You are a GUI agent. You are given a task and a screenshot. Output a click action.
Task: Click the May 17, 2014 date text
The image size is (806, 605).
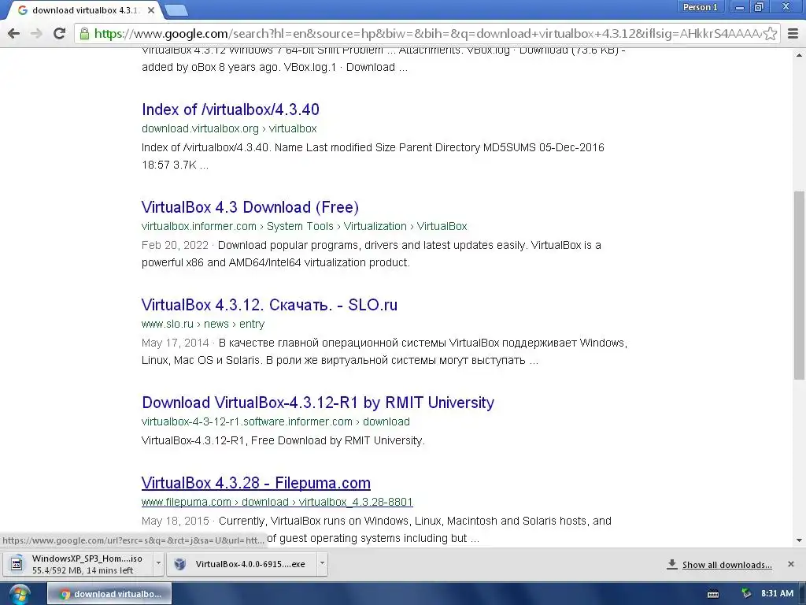[x=176, y=343]
